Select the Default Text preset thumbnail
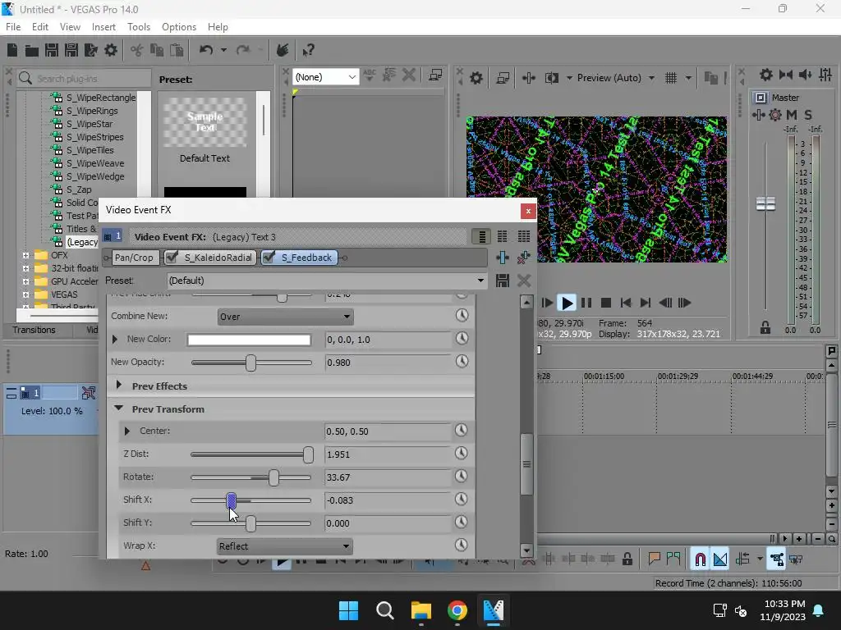 [205, 122]
